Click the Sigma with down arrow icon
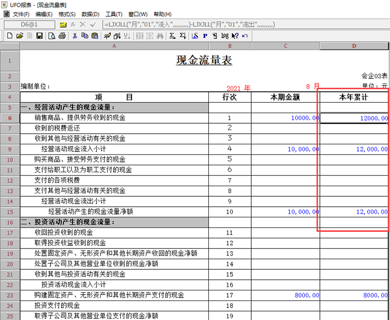 click(183, 36)
